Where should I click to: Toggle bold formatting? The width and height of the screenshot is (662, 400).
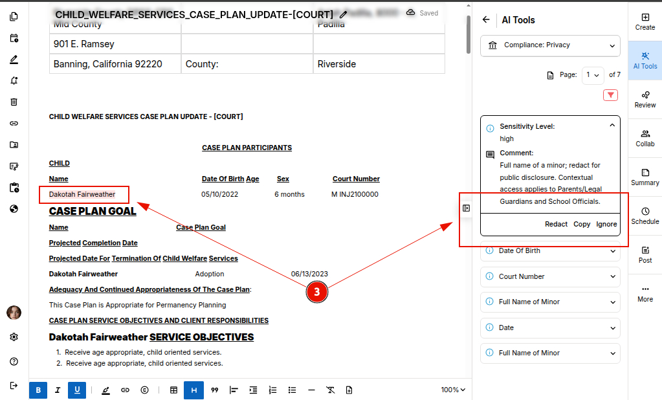pyautogui.click(x=38, y=390)
